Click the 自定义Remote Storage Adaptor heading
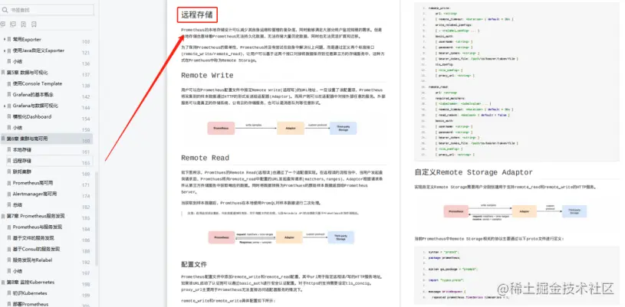The width and height of the screenshot is (625, 307). pos(473,172)
